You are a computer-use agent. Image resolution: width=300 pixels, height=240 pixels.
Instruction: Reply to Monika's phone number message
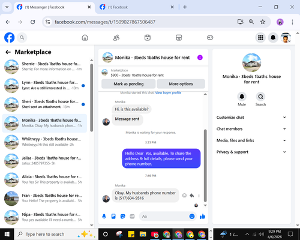pyautogui.click(x=192, y=196)
